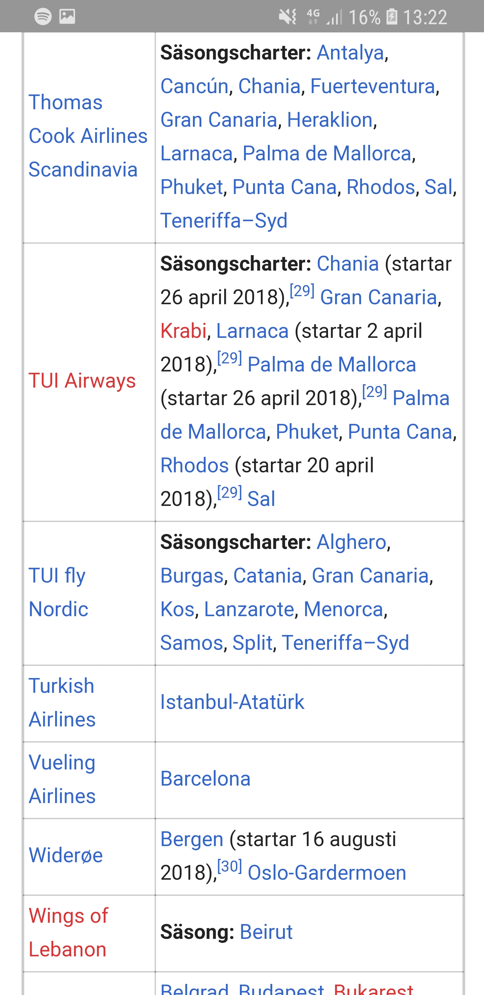This screenshot has width=484, height=995.
Task: Open Thomas Cook Airlines Scandinavia link
Action: point(88,136)
